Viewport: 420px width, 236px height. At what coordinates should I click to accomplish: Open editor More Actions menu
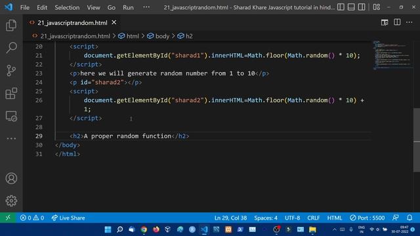click(409, 22)
